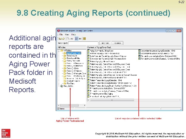Select Tertiary Insurance Aging Detail report

[159, 56]
